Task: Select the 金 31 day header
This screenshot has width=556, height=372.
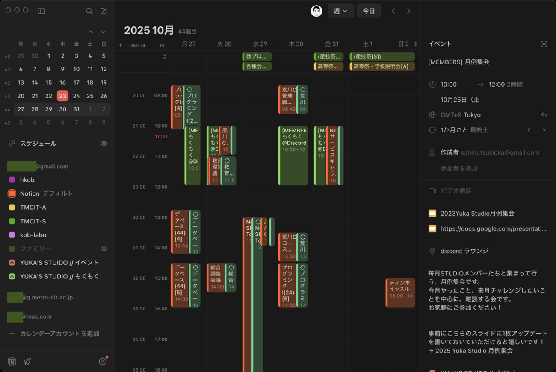Action: pos(332,44)
